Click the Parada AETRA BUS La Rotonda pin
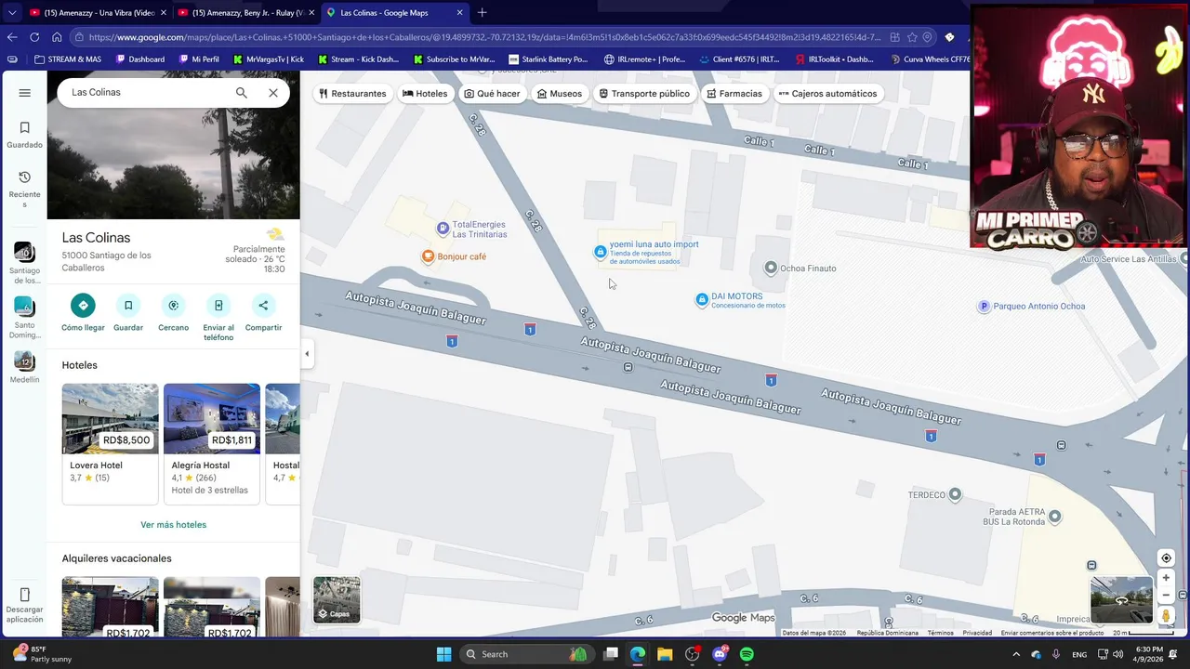 coord(1054,516)
